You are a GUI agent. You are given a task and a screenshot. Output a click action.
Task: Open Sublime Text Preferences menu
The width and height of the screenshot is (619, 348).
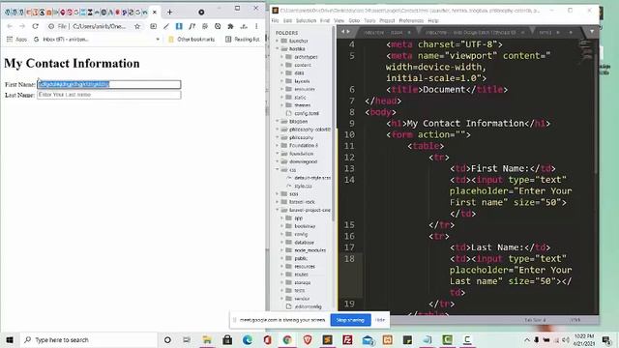pos(411,20)
